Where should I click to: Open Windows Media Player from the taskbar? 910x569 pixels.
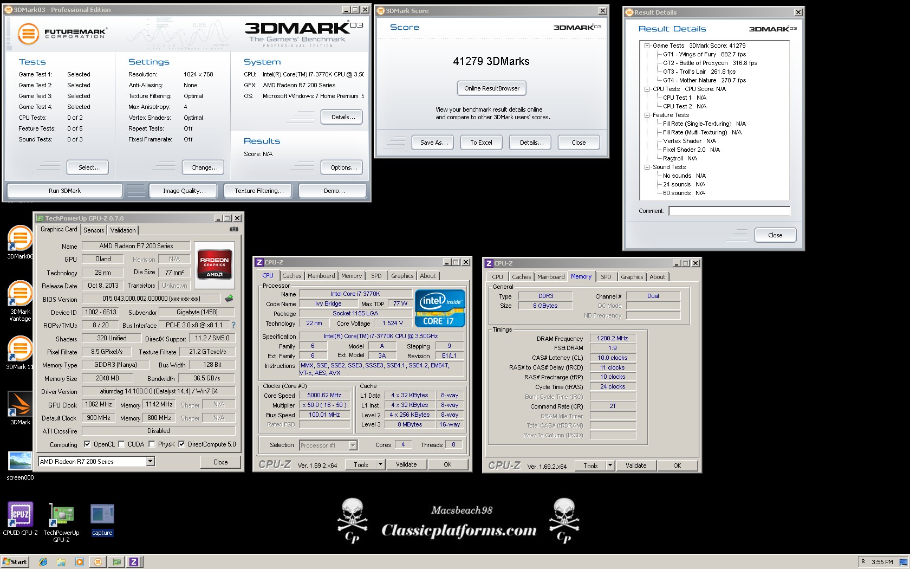[x=79, y=562]
